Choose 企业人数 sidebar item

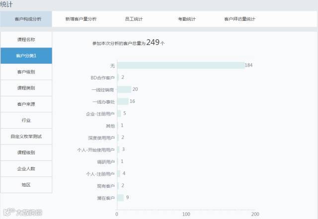[26, 169]
